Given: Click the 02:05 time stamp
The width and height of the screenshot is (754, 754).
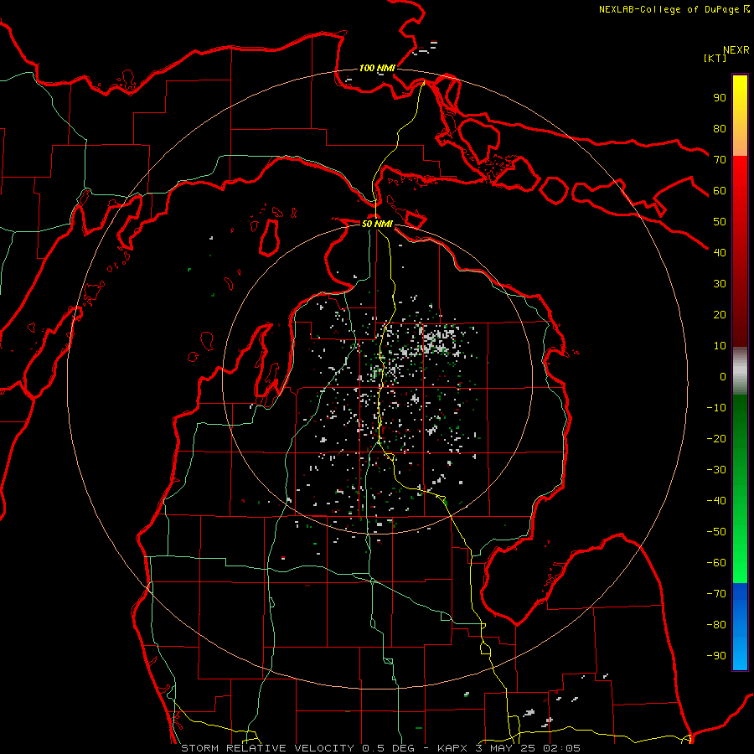Looking at the screenshot, I should coord(561,748).
